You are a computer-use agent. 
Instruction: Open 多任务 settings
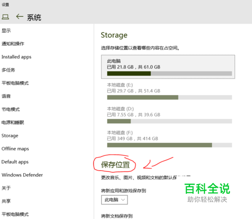pyautogui.click(x=9, y=70)
